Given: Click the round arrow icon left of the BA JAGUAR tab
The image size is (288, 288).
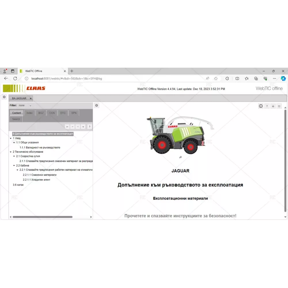Looking at the screenshot, I should 4,97.
